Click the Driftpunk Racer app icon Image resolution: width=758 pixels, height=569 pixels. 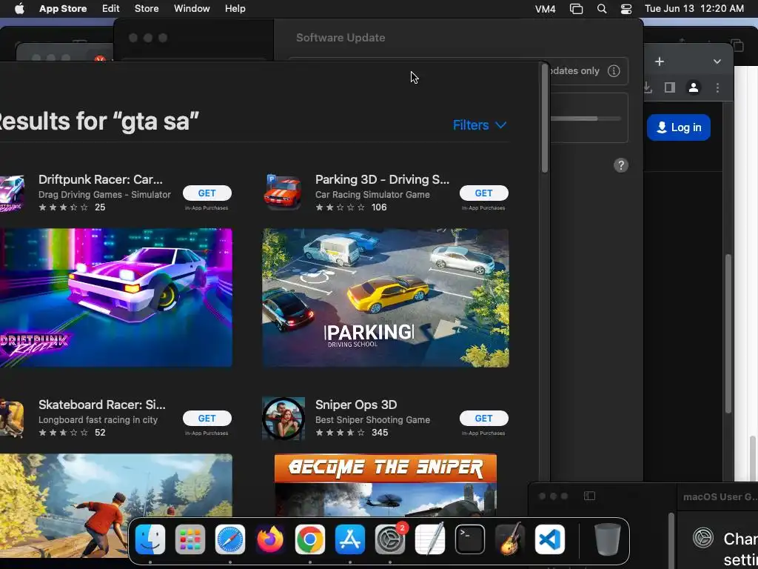click(12, 193)
